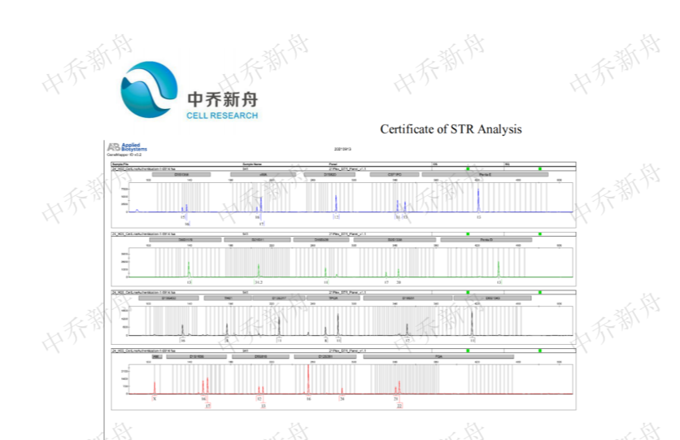
Task: Click the FGA allele label 22
Action: [x=399, y=406]
